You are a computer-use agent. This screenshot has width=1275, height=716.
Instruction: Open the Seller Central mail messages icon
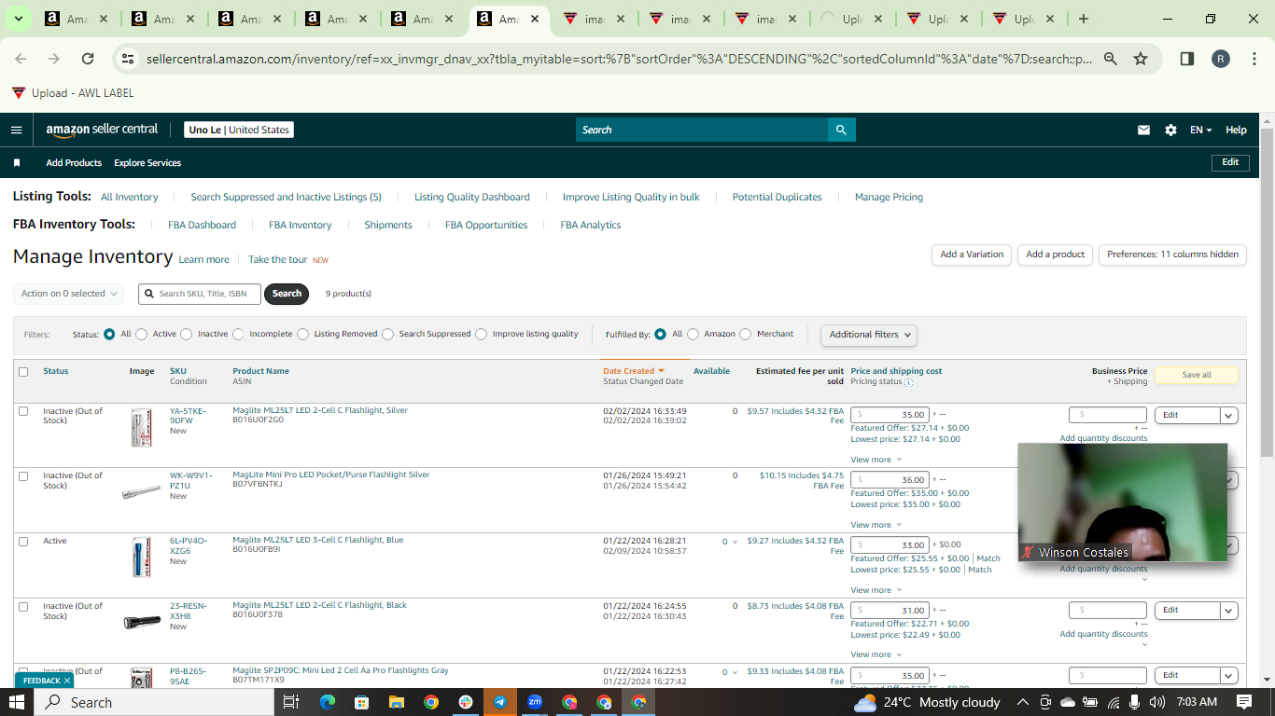coord(1143,131)
